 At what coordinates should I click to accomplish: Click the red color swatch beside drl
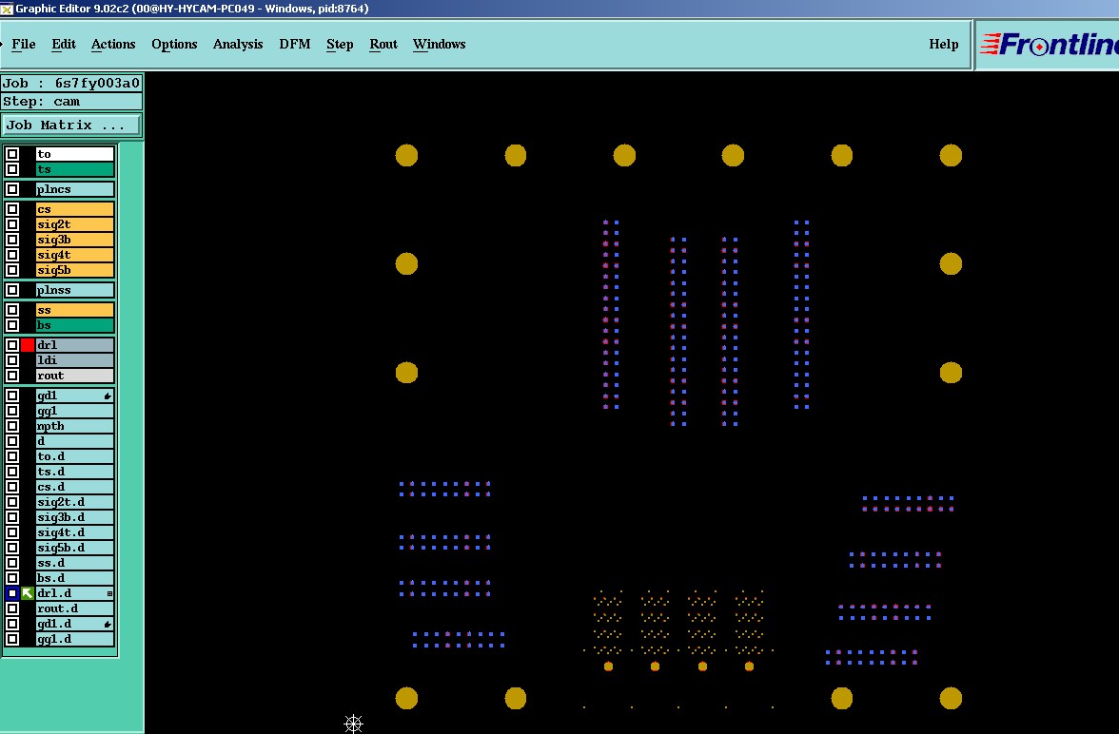pyautogui.click(x=27, y=345)
